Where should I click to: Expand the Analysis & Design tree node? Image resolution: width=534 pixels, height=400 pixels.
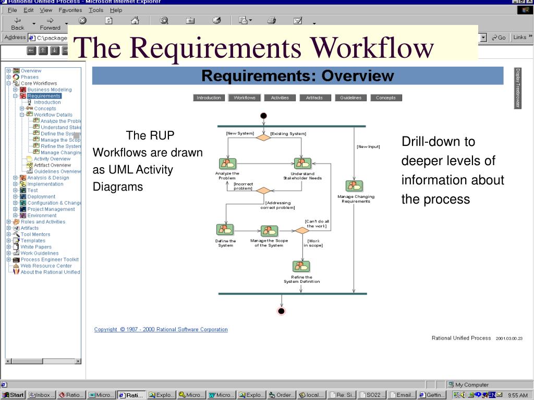(15, 178)
